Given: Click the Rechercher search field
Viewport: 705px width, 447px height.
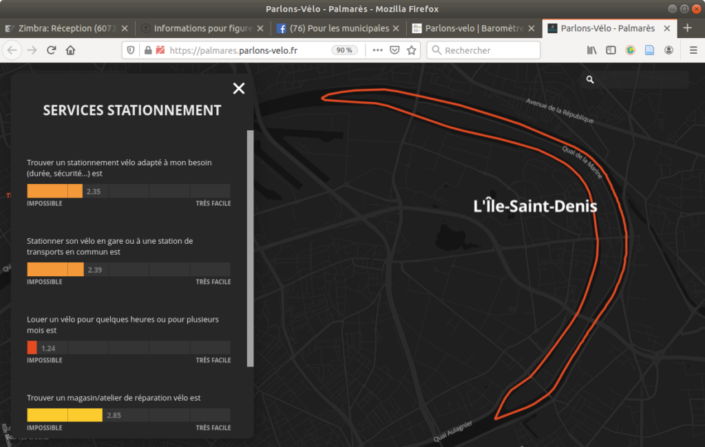Looking at the screenshot, I should point(483,50).
